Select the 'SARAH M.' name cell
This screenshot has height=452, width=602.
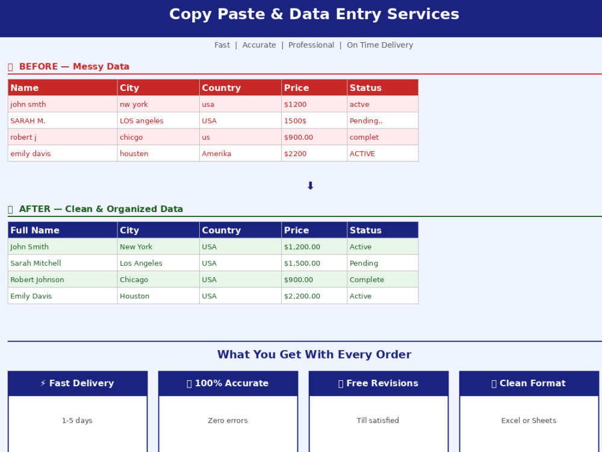point(63,121)
